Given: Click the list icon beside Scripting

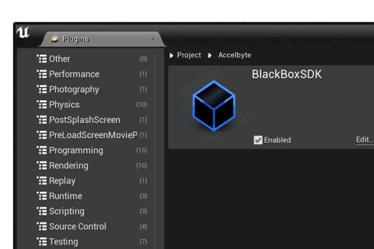Looking at the screenshot, I should click(x=42, y=211).
